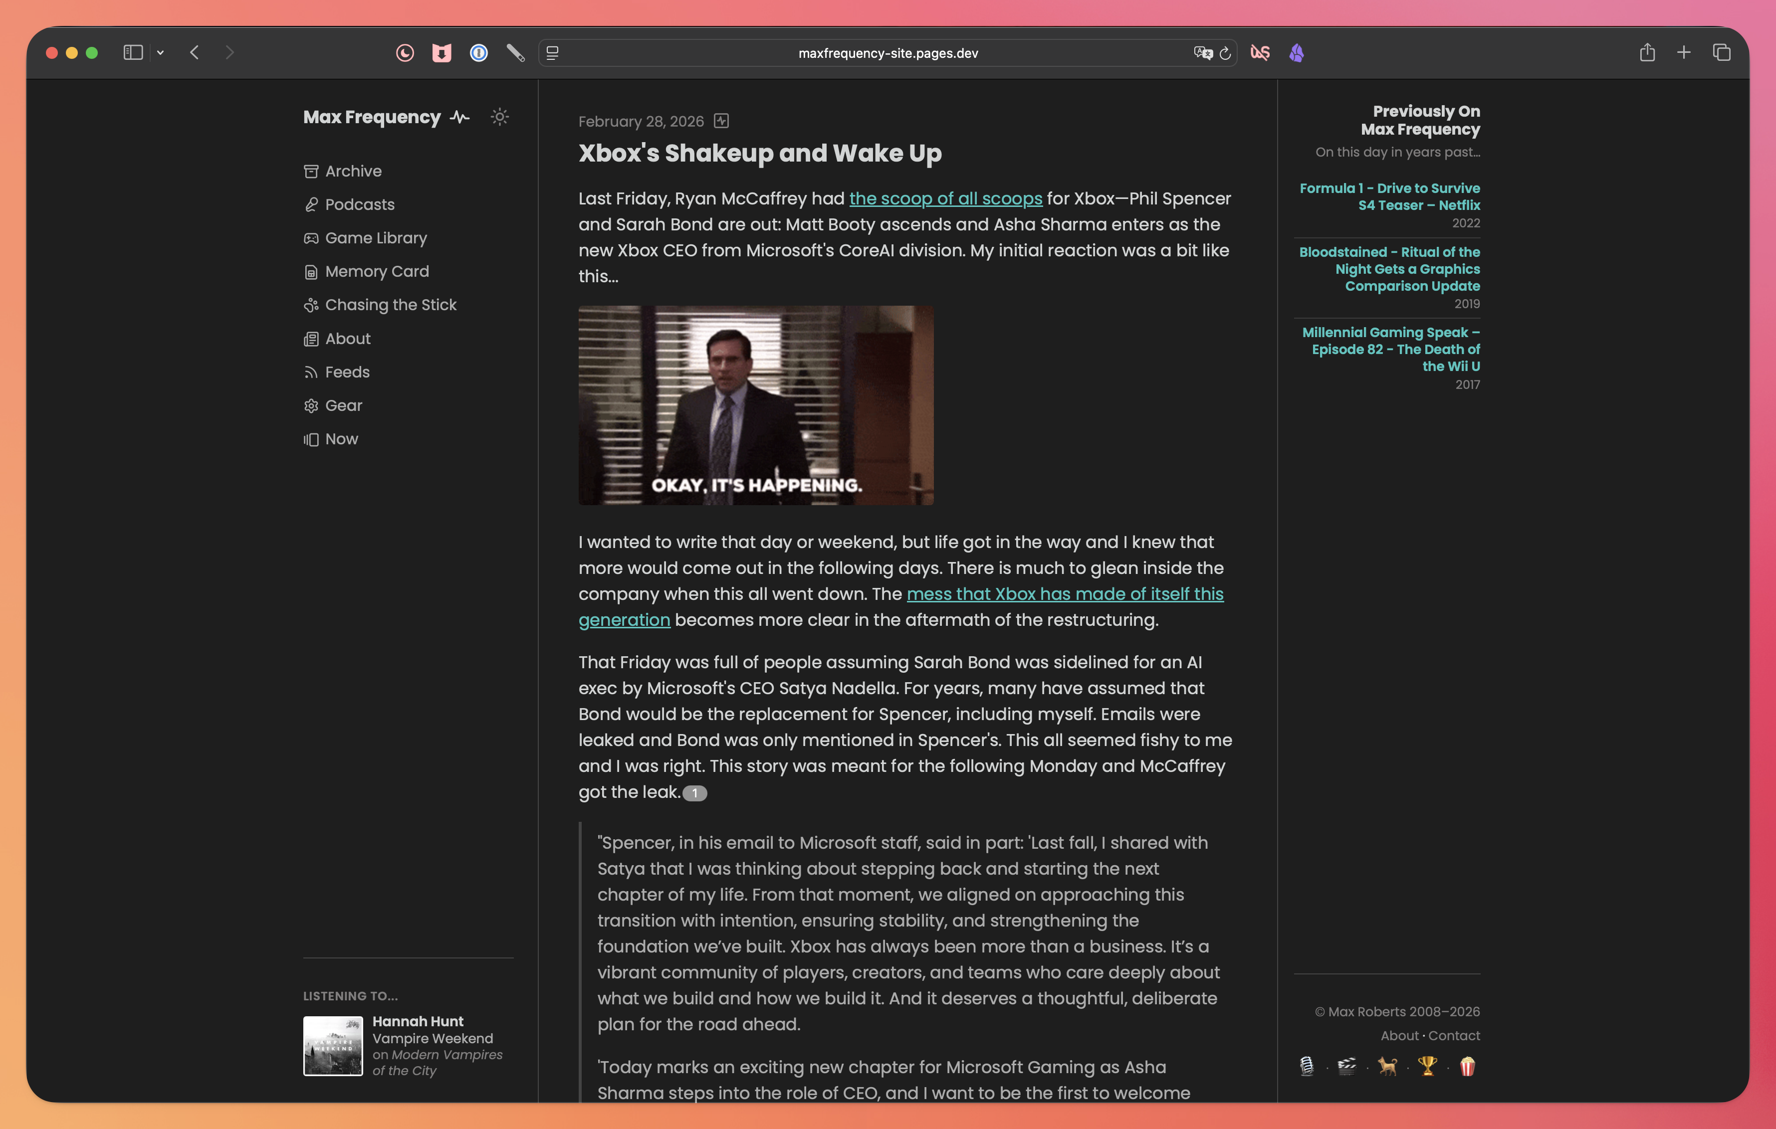Open the 1Password extension icon
1776x1129 pixels.
click(x=478, y=52)
